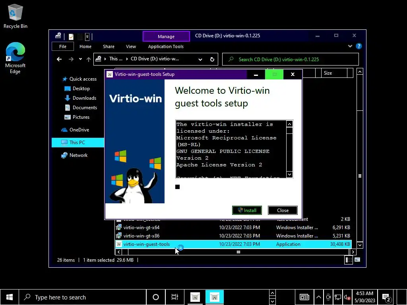The image size is (407, 305).
Task: Launch Microsoft Edge from the desktop
Action: 16,58
